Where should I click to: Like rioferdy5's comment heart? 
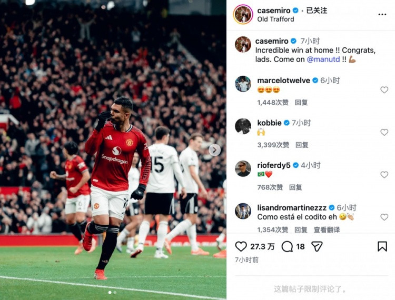coord(384,174)
